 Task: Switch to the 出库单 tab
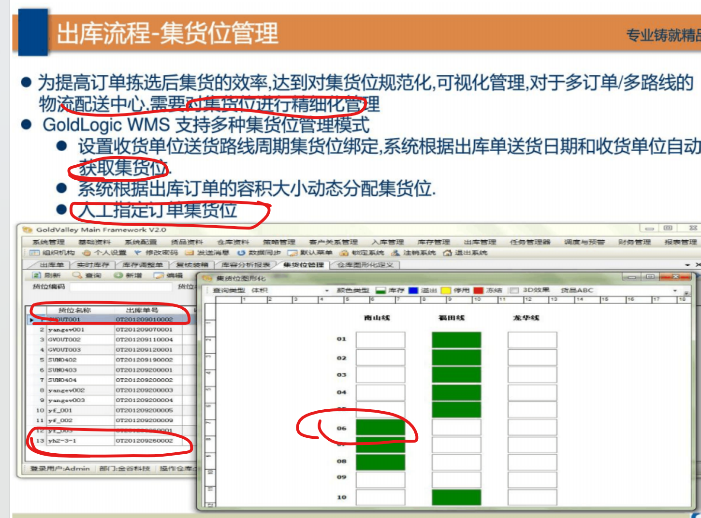pos(51,265)
